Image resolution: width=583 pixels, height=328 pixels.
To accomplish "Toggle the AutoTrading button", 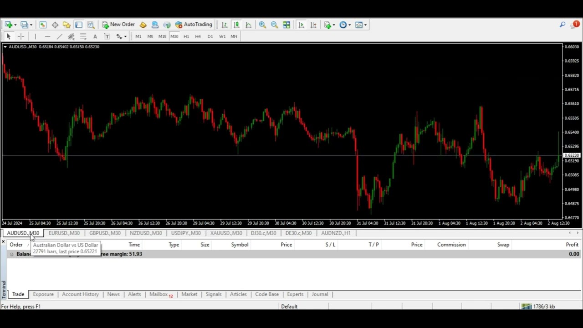I will pos(194,25).
